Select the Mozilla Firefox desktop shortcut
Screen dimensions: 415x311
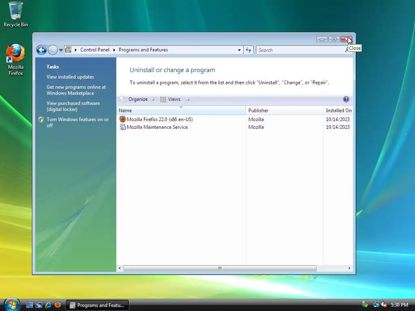[x=16, y=60]
